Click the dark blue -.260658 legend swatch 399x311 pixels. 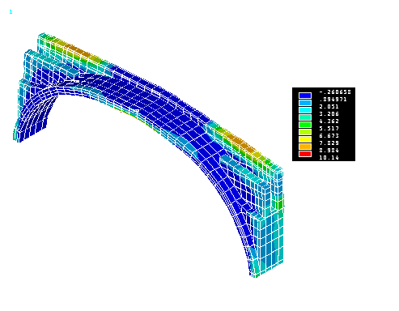click(x=305, y=96)
